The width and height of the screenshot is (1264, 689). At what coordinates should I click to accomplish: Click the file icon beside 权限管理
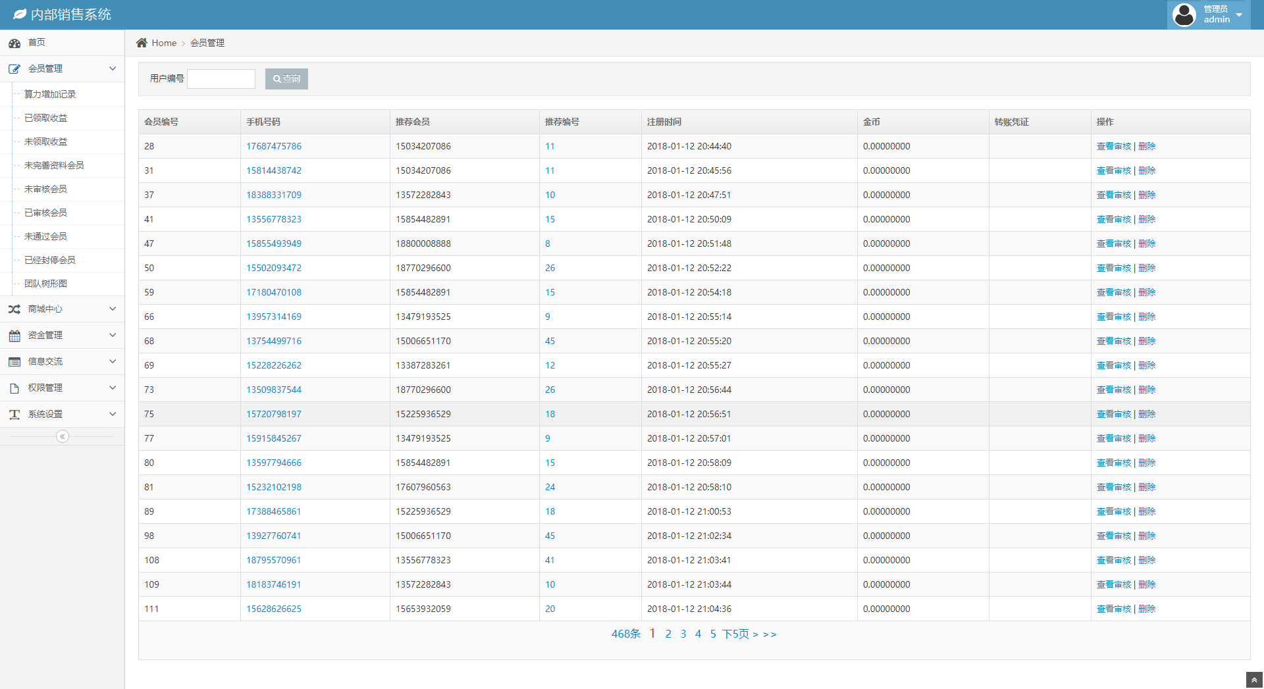click(x=14, y=388)
